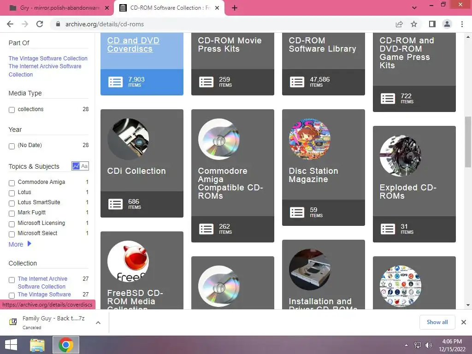Click the list icon on CD-ROM Software Library card
Viewport: 472px width, 354px height.
click(297, 82)
